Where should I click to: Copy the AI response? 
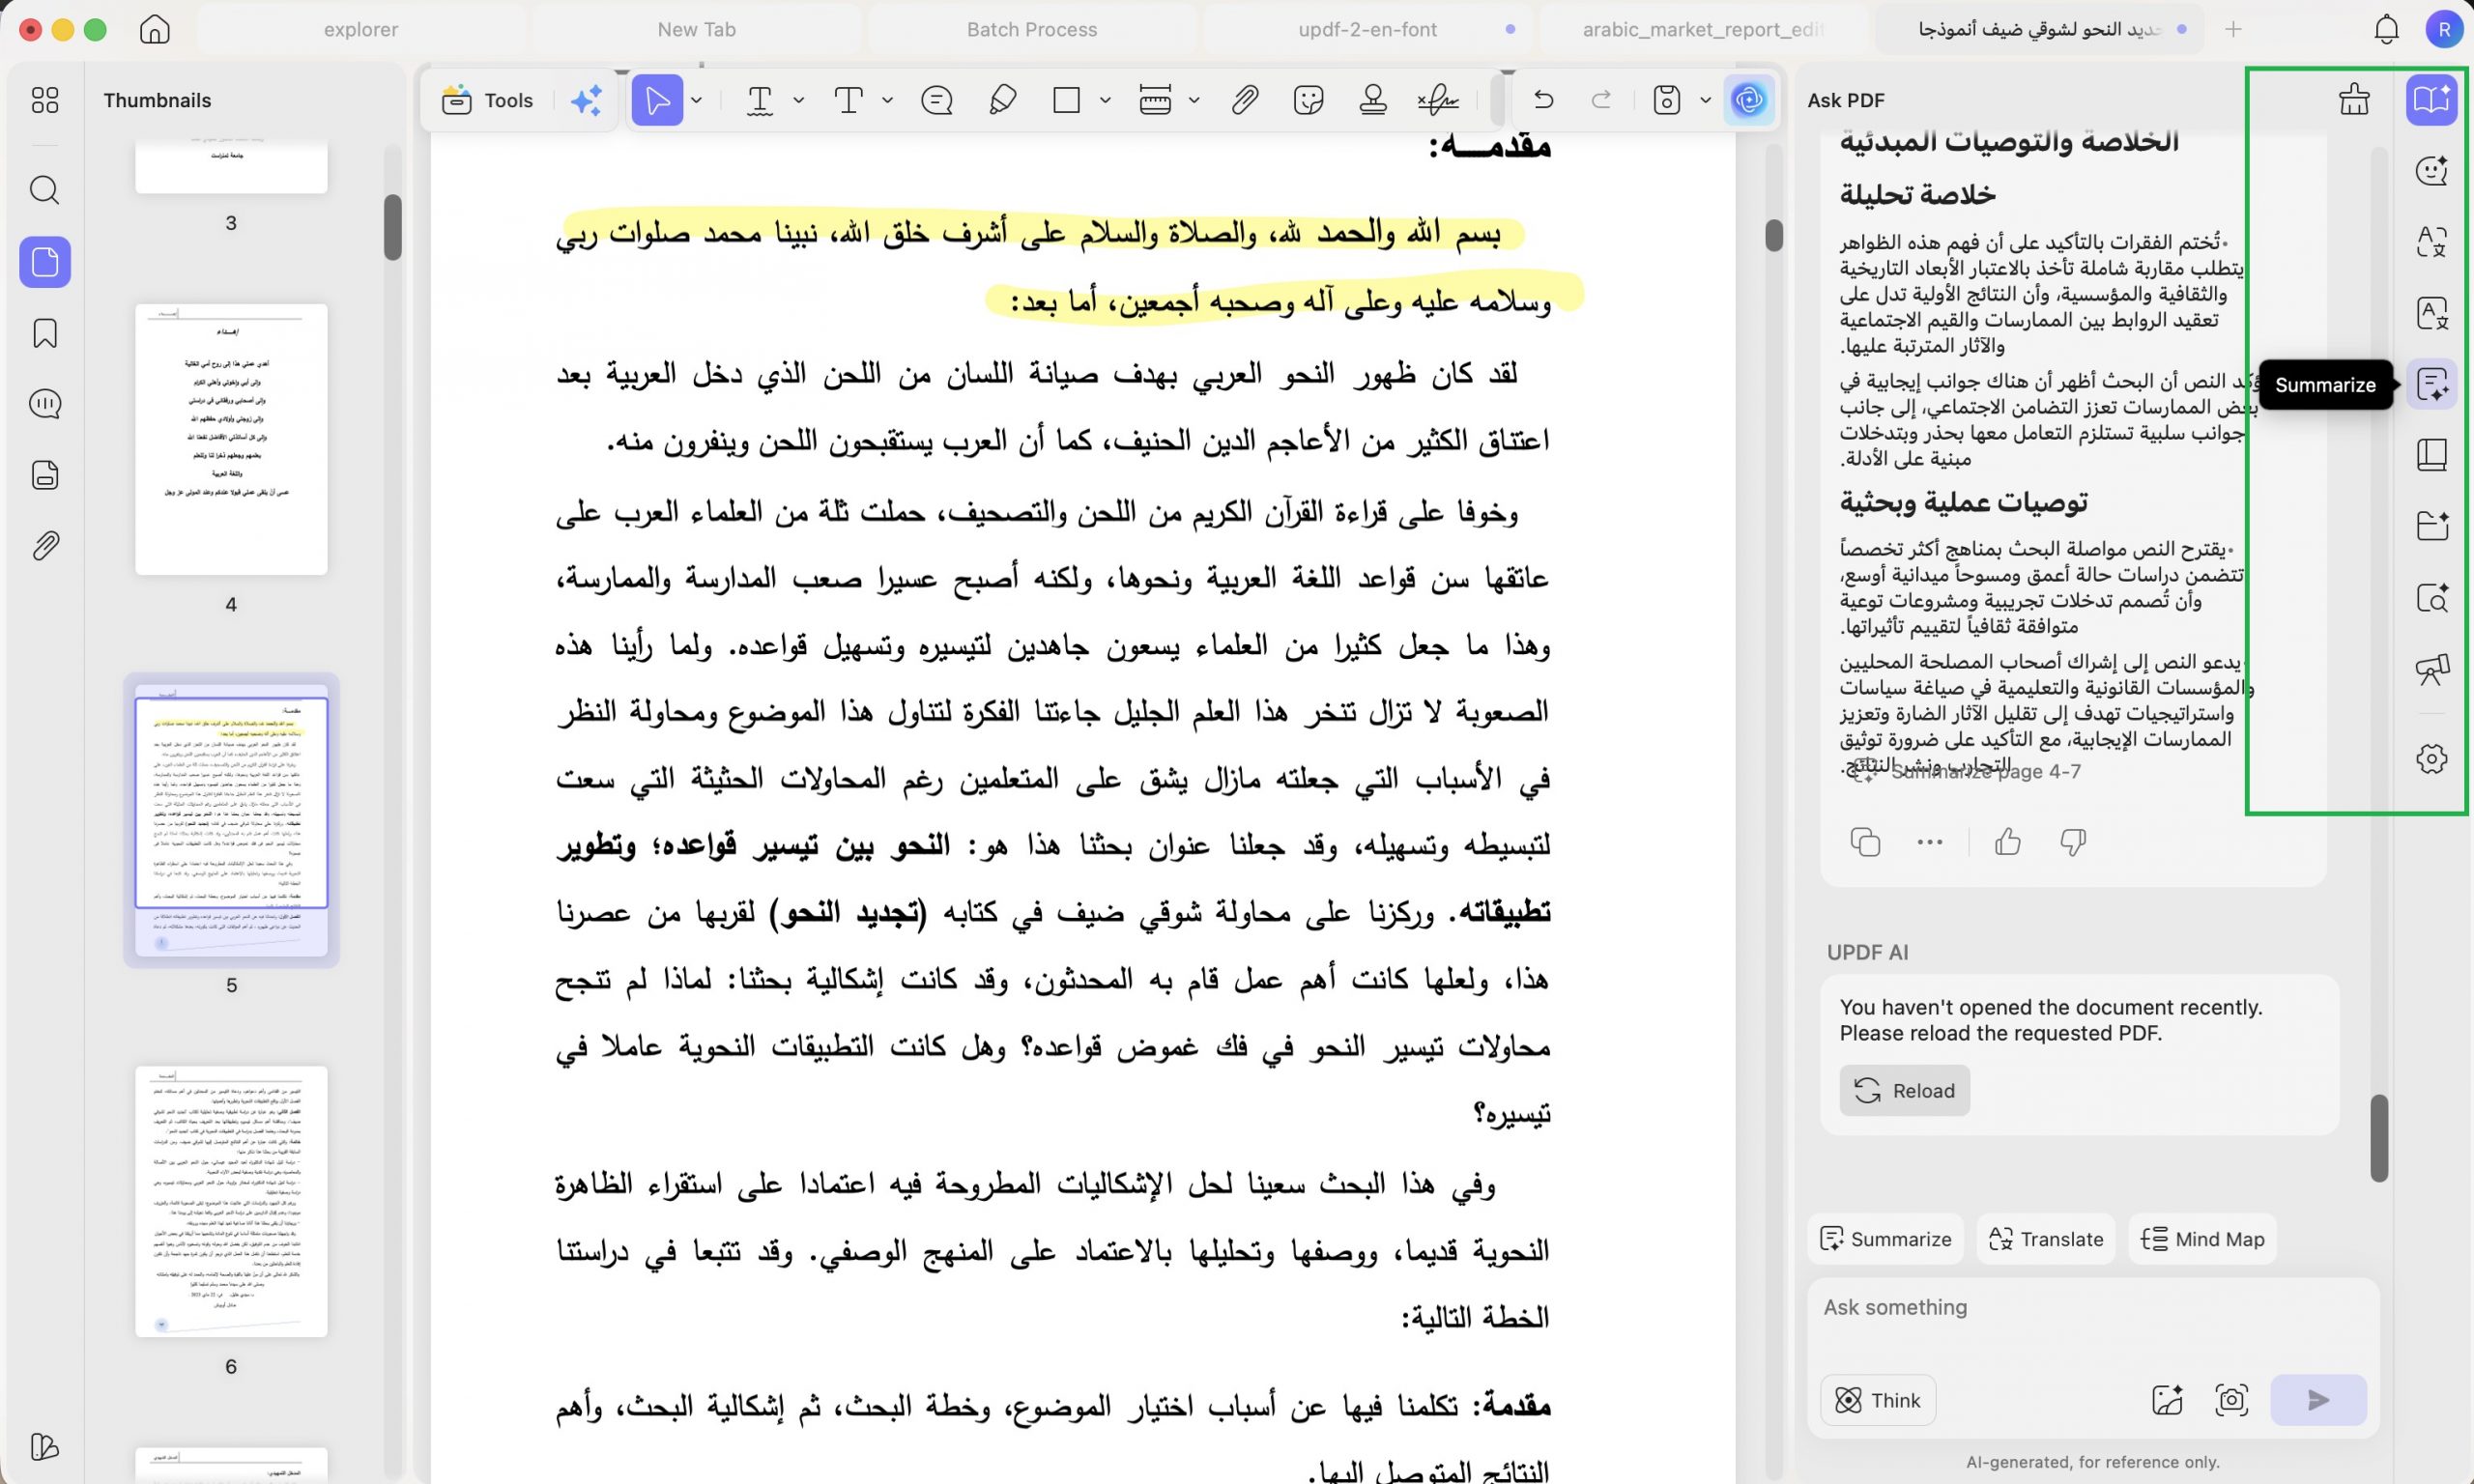click(1865, 842)
